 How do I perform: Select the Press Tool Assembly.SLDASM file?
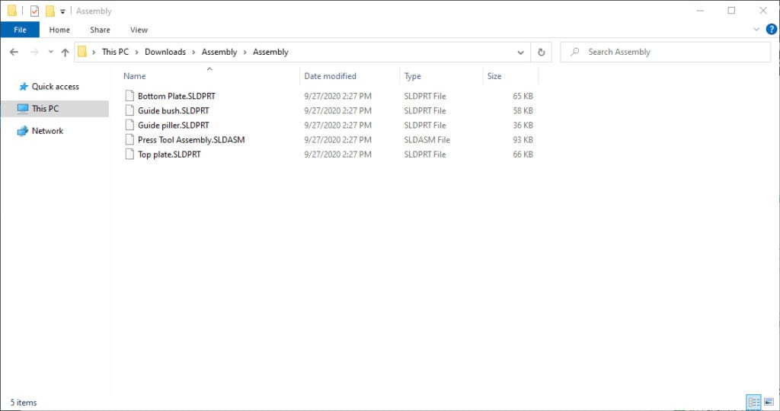coord(190,140)
